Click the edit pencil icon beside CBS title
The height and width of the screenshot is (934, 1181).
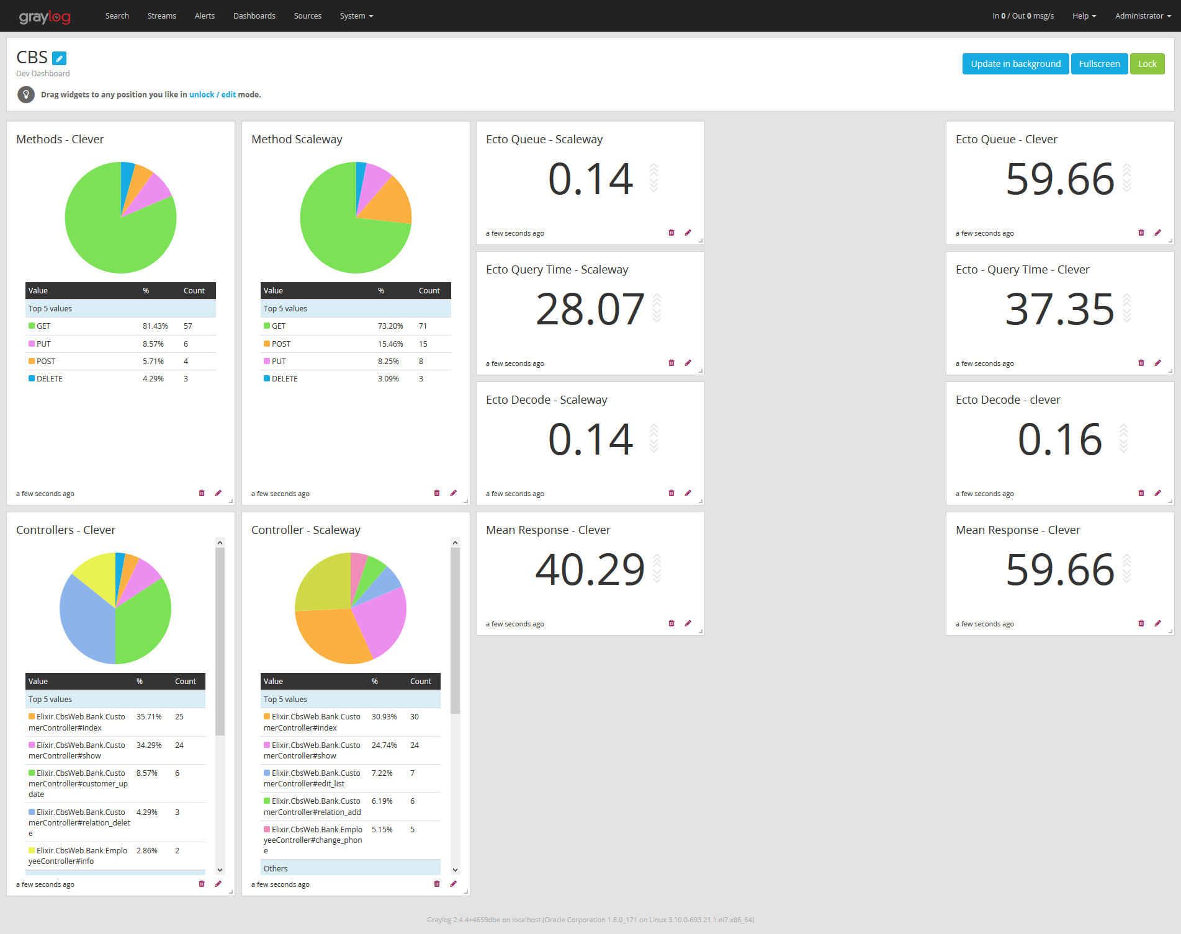(x=59, y=58)
